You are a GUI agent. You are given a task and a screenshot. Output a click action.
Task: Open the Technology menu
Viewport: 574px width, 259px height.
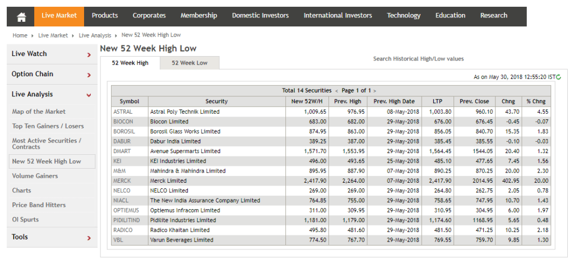tap(404, 15)
